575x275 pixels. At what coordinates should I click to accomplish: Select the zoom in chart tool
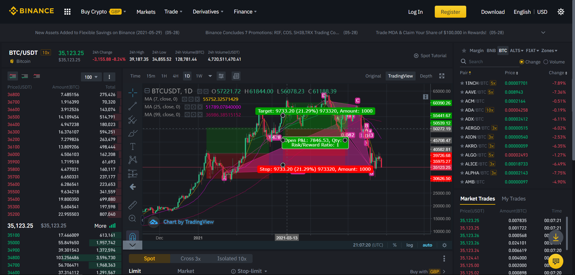click(x=132, y=218)
